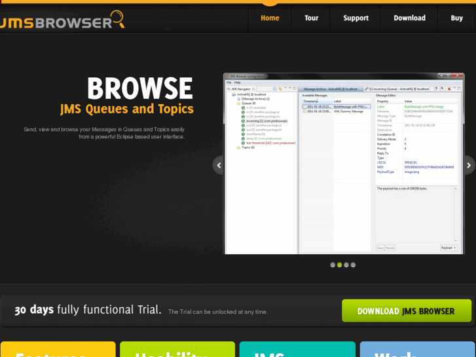Open the Home navigation tab

click(270, 18)
